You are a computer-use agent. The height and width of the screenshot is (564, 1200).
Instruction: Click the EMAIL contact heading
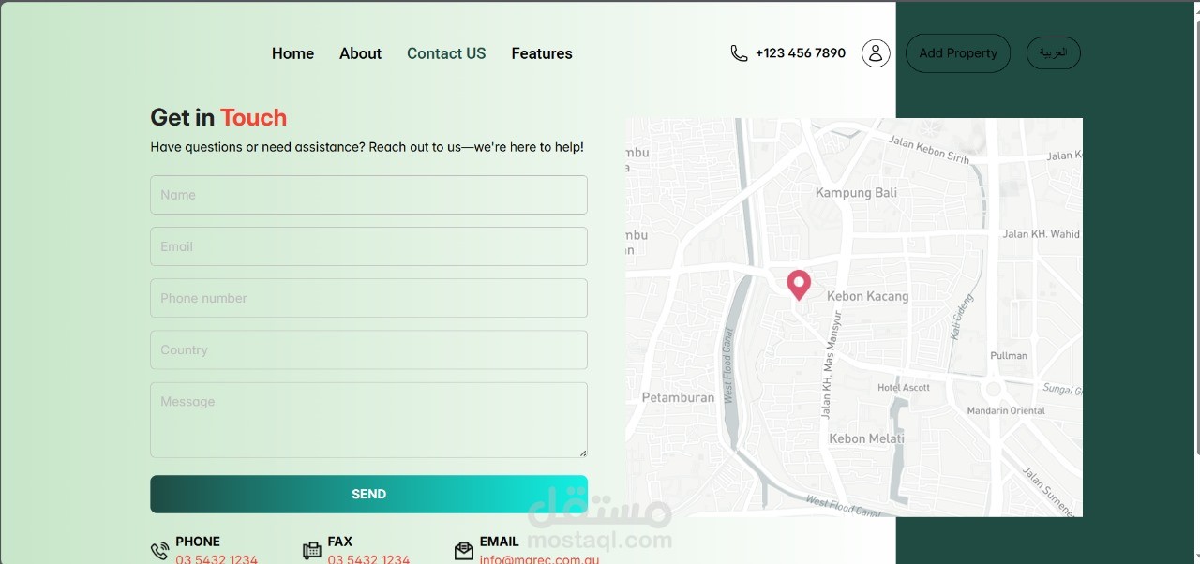(500, 542)
